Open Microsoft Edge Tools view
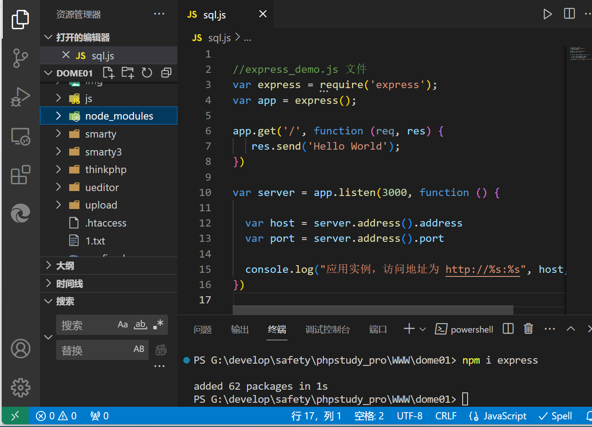The height and width of the screenshot is (427, 592). click(20, 213)
